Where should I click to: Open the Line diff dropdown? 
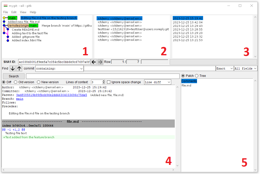pos(158,82)
